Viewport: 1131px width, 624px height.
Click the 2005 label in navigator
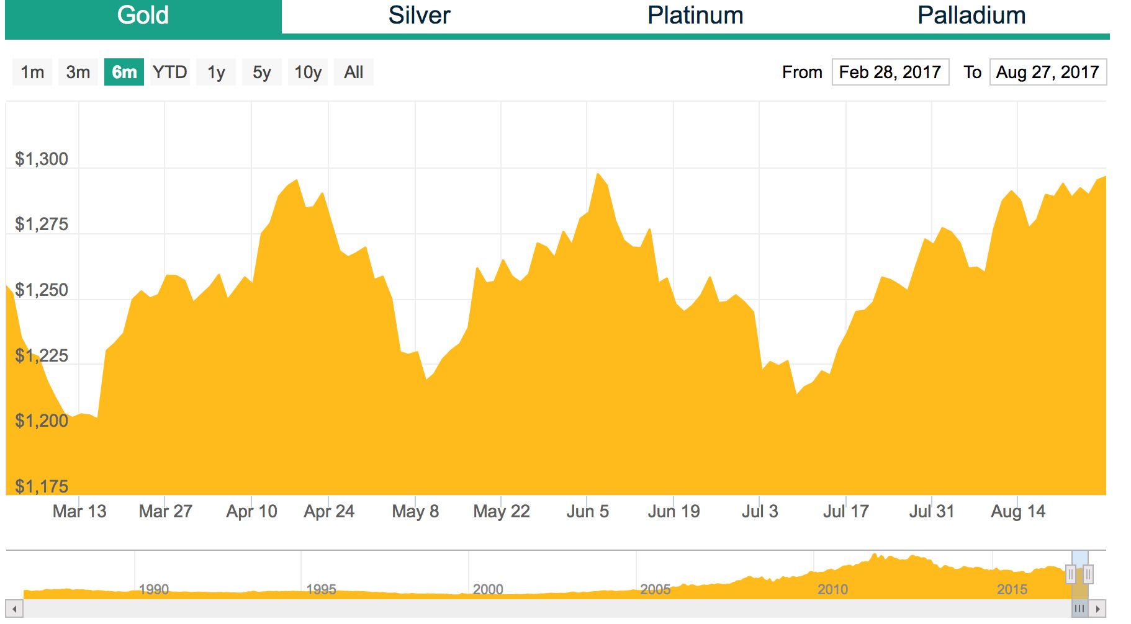[656, 589]
